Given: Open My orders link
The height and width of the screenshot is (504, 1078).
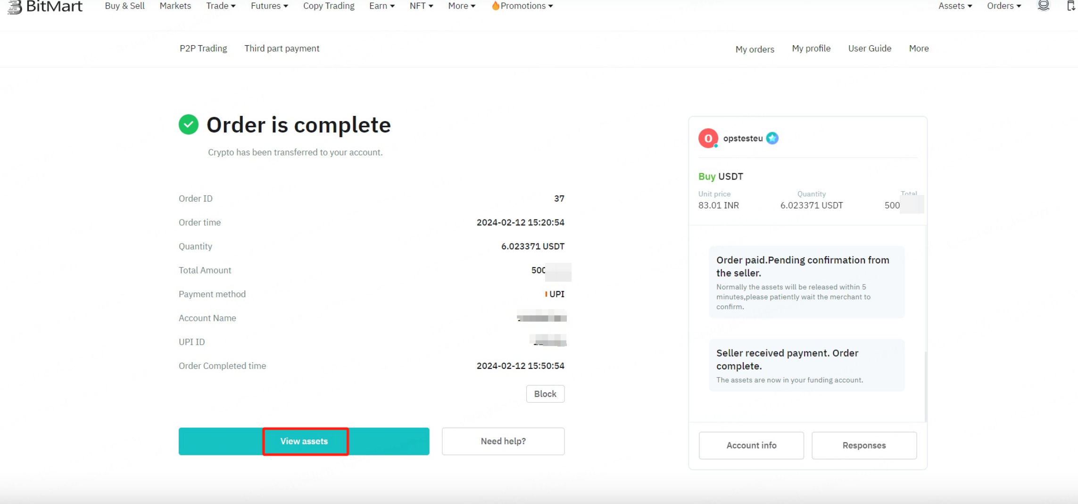Looking at the screenshot, I should 755,49.
